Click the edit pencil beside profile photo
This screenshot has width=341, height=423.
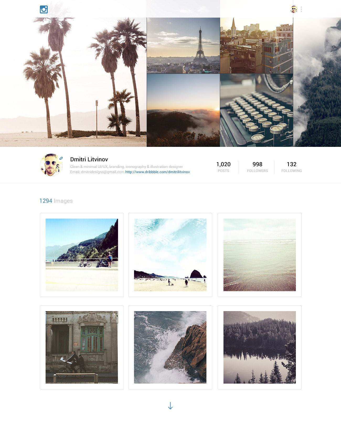tap(61, 158)
